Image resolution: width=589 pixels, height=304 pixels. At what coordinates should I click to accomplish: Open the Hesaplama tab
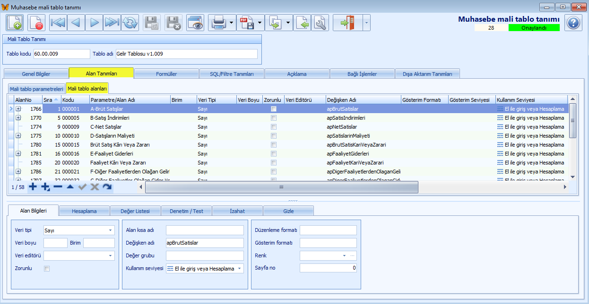coord(84,211)
